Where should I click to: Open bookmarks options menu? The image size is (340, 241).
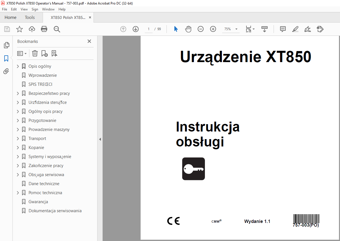pyautogui.click(x=22, y=53)
